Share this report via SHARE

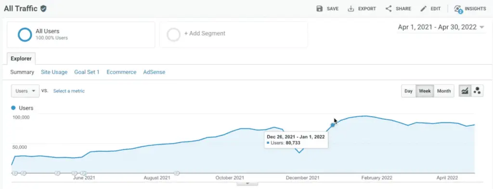(x=398, y=9)
